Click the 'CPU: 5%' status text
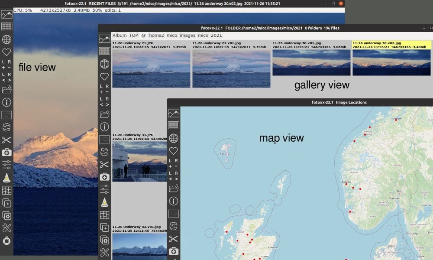The width and height of the screenshot is (433, 260). 23,10
